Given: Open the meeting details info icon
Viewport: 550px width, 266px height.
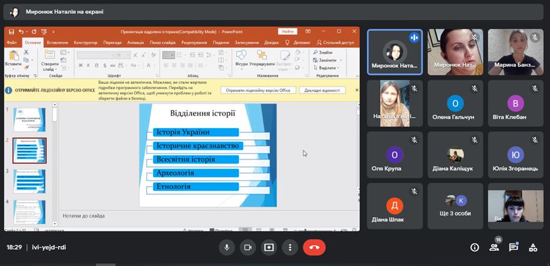Looking at the screenshot, I should point(475,247).
